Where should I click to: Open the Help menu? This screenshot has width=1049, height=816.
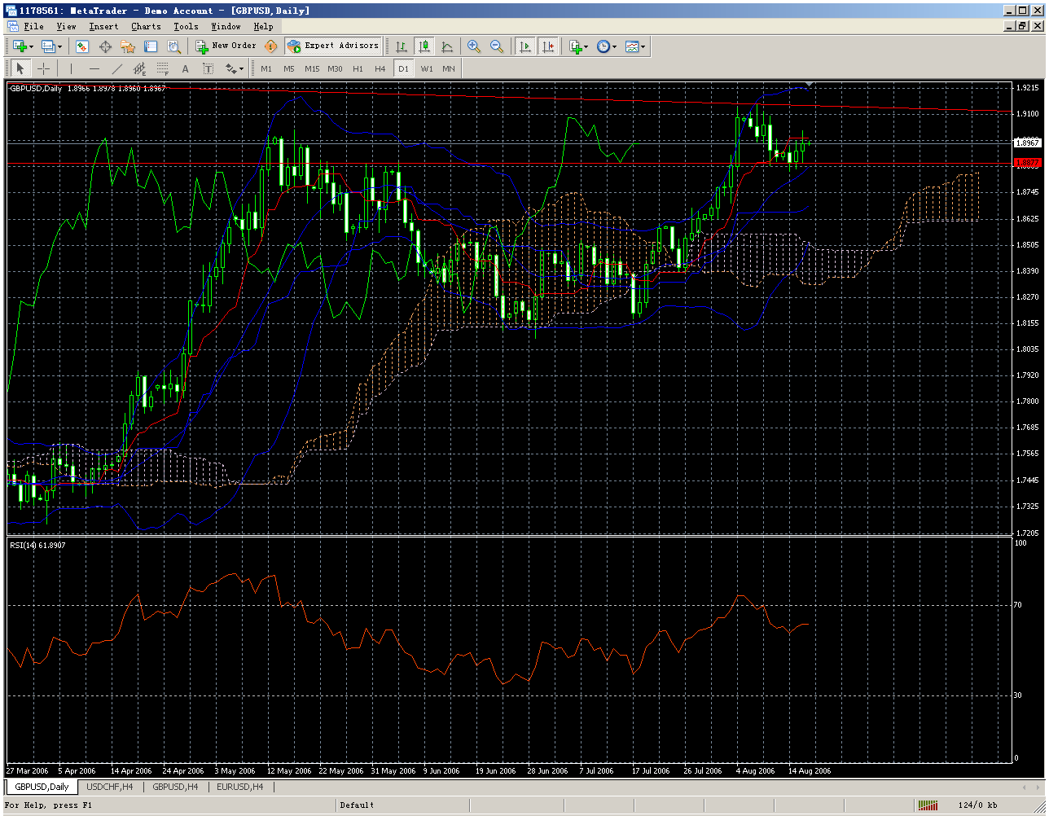263,26
